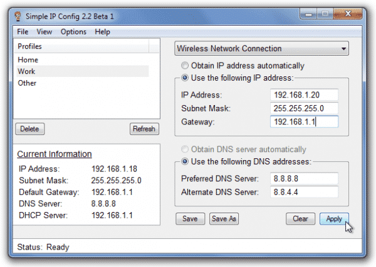The image size is (376, 267).
Task: Apply the network settings
Action: tap(334, 219)
